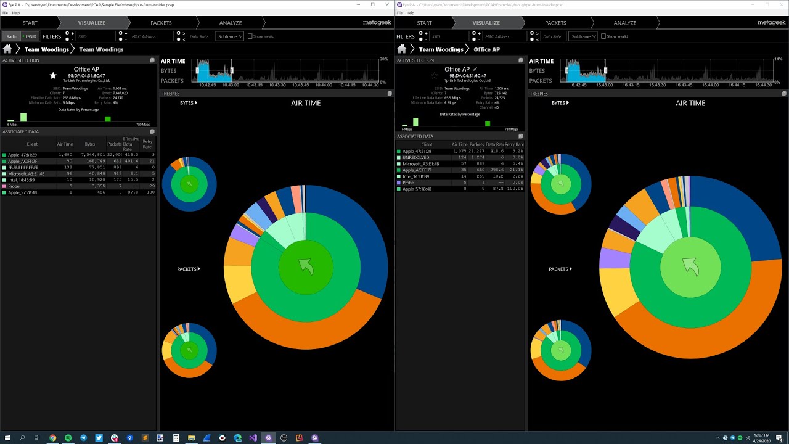
Task: Click first Team Woodings breadcrumb, left window
Action: [x=46, y=49]
